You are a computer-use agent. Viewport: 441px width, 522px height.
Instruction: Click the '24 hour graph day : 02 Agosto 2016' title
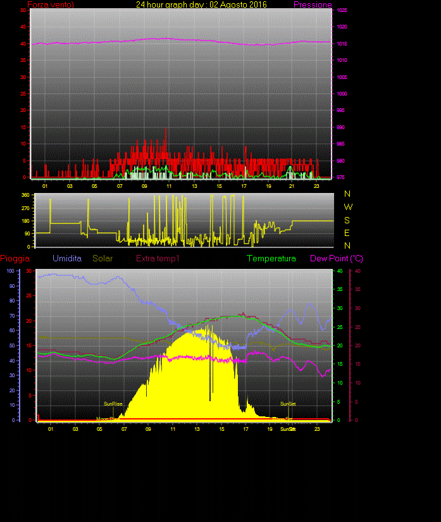click(x=201, y=4)
